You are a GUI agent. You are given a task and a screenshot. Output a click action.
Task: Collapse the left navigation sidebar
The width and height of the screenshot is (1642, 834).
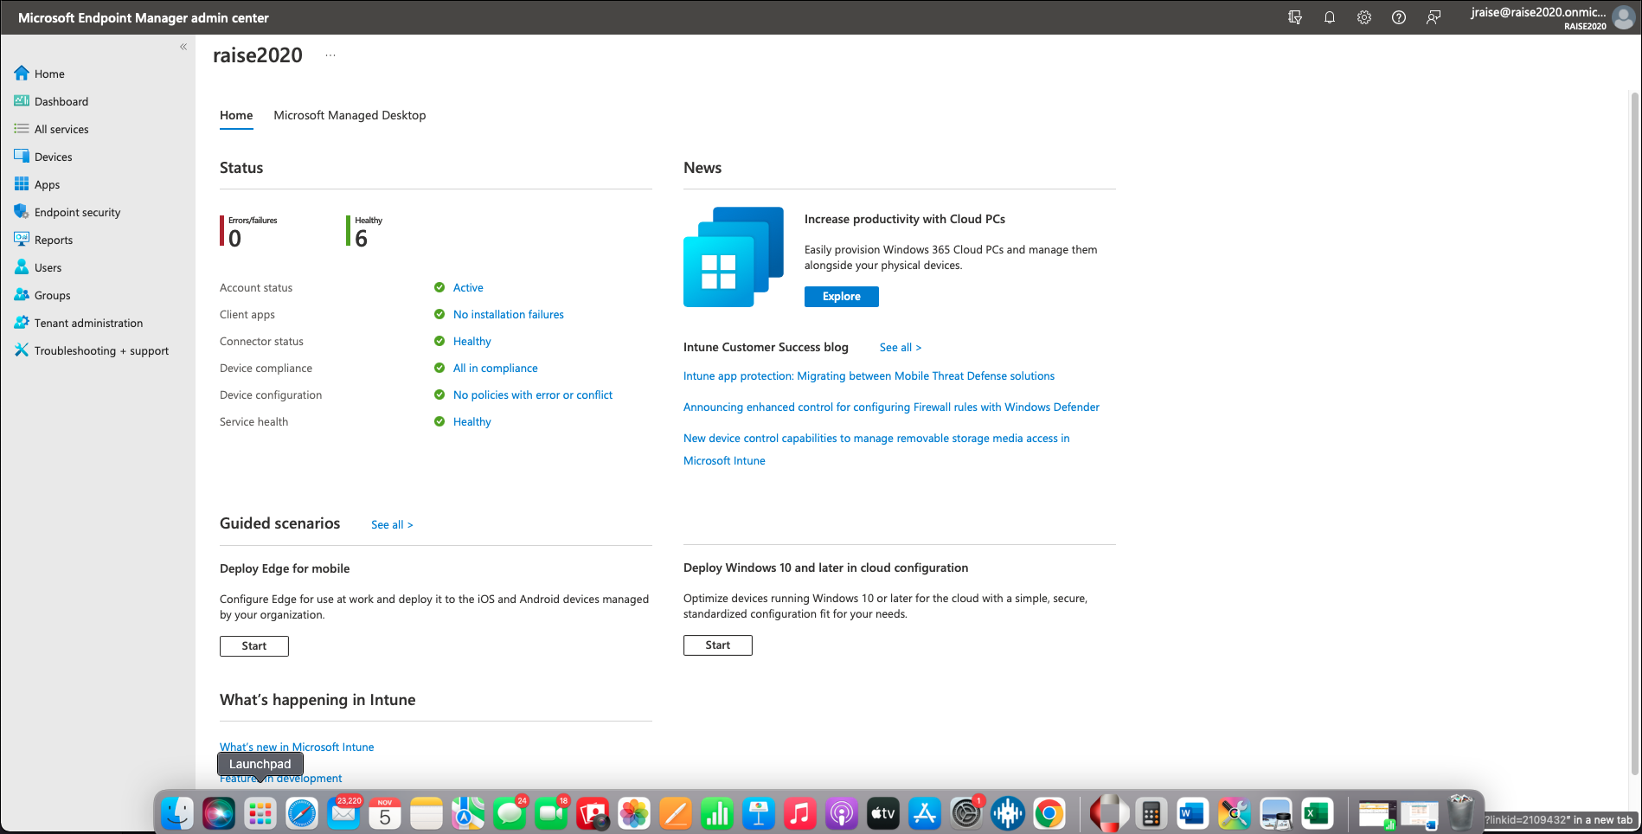tap(183, 47)
